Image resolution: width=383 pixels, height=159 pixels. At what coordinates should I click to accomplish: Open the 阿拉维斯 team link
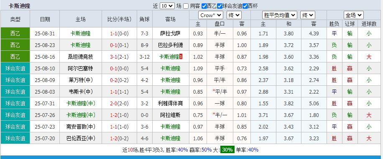point(171,115)
